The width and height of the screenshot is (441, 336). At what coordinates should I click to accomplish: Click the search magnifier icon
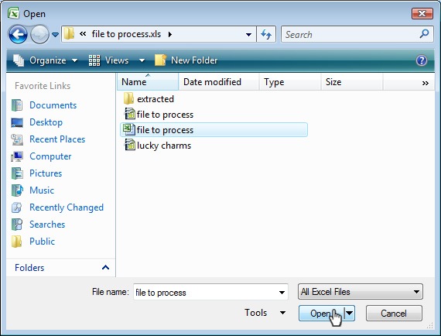[x=424, y=34]
